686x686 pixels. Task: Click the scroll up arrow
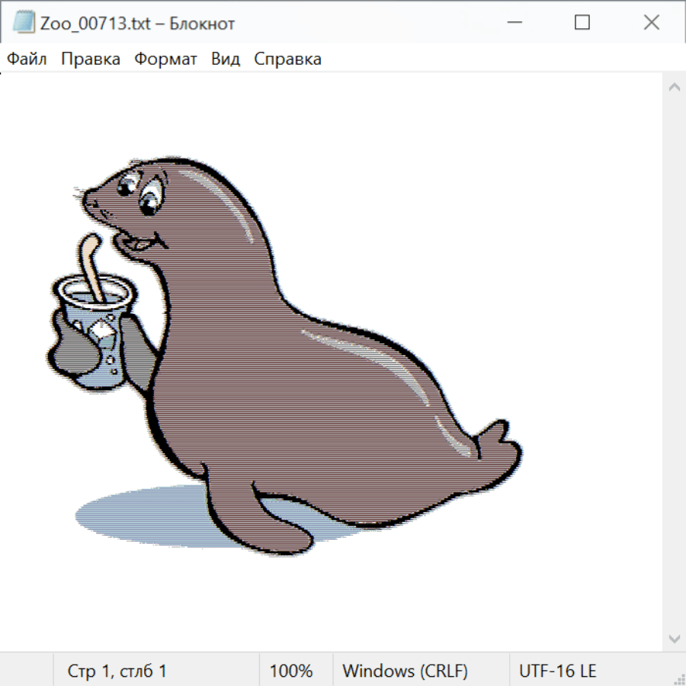(674, 88)
